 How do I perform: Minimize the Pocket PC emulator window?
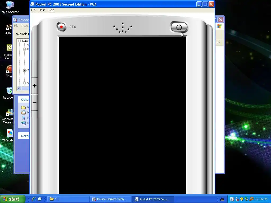(x=199, y=4)
